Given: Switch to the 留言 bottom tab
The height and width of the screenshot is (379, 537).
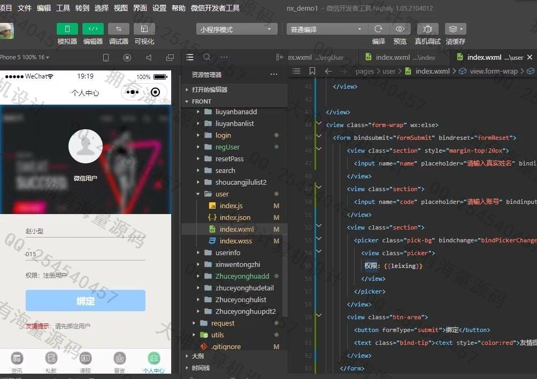Looking at the screenshot, I should click(x=119, y=362).
